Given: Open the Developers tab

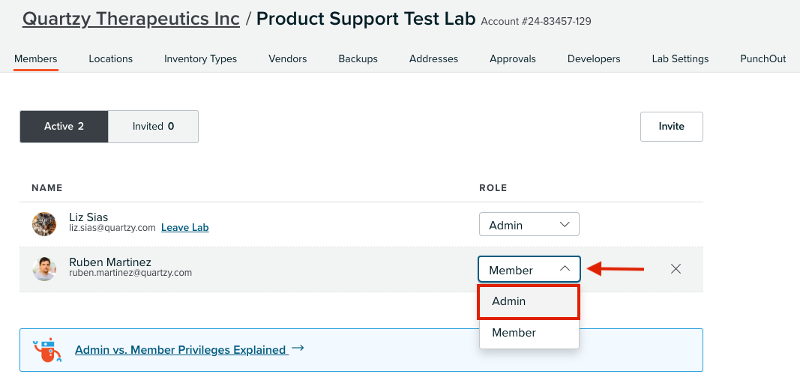Looking at the screenshot, I should [x=594, y=59].
